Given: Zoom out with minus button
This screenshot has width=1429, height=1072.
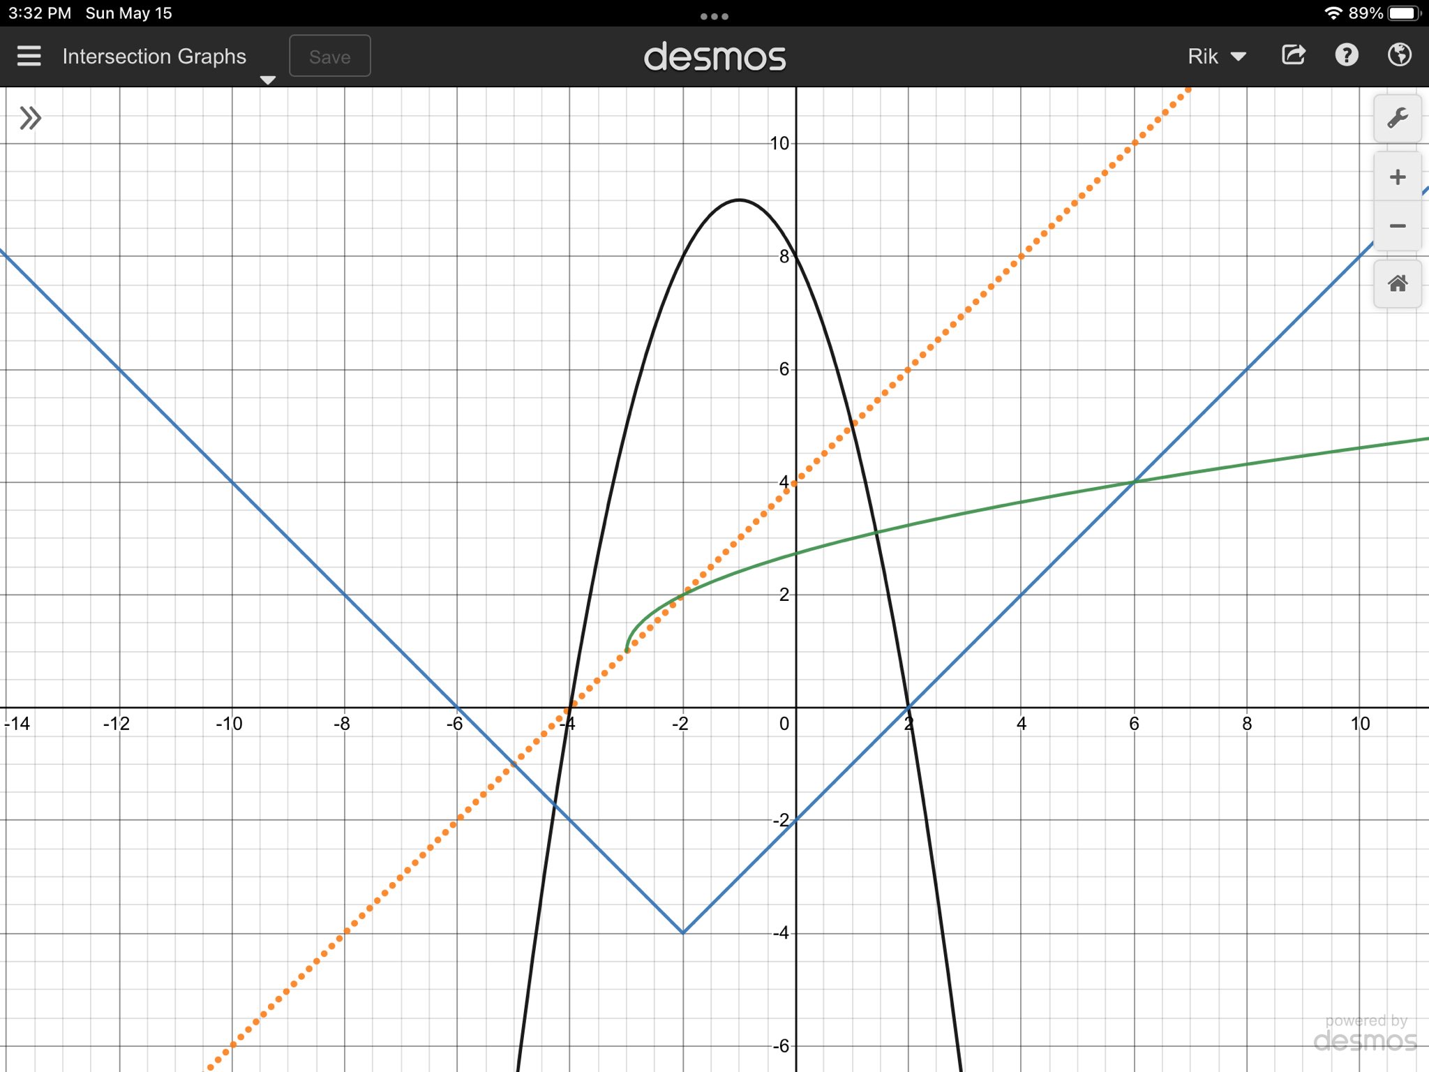Looking at the screenshot, I should (1397, 226).
